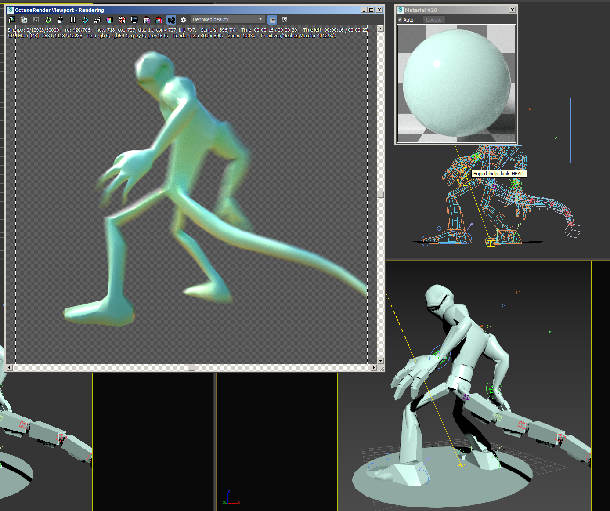Minimize the OctaneRender Viewport window
The height and width of the screenshot is (511, 610).
coord(364,10)
